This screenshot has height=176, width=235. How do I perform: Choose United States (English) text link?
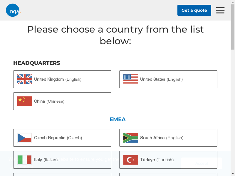click(x=161, y=79)
